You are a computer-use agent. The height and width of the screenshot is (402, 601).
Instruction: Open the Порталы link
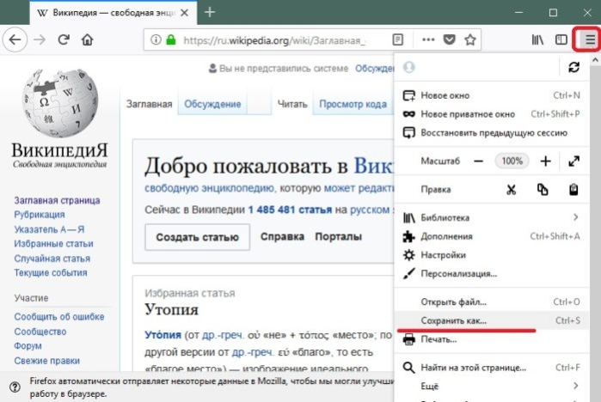tap(339, 236)
